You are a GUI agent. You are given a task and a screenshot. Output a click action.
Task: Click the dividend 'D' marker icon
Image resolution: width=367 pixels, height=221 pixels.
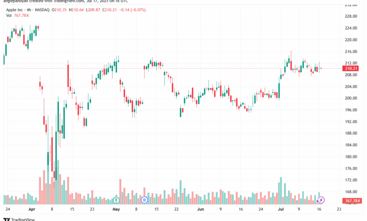[x=144, y=200]
